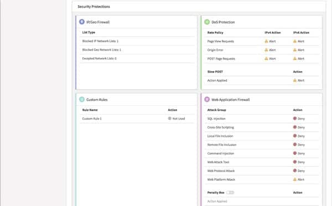The image size is (332, 206).
Task: Click Command Injection deny icon
Action: click(x=295, y=153)
